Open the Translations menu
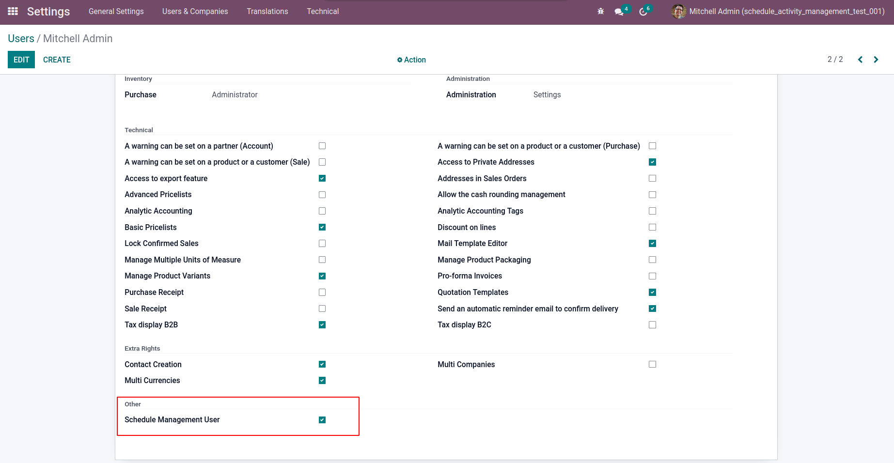 [267, 11]
